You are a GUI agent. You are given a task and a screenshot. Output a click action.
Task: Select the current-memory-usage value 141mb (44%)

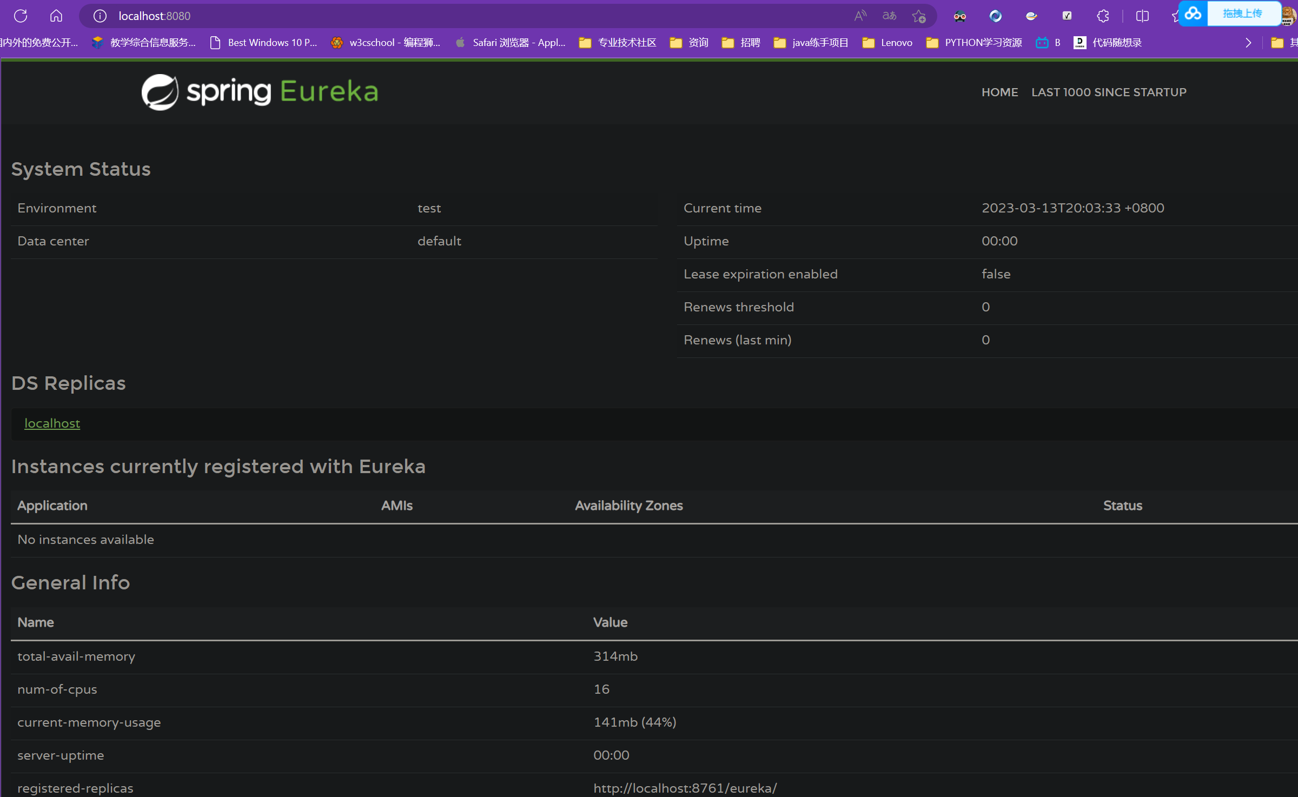click(635, 722)
